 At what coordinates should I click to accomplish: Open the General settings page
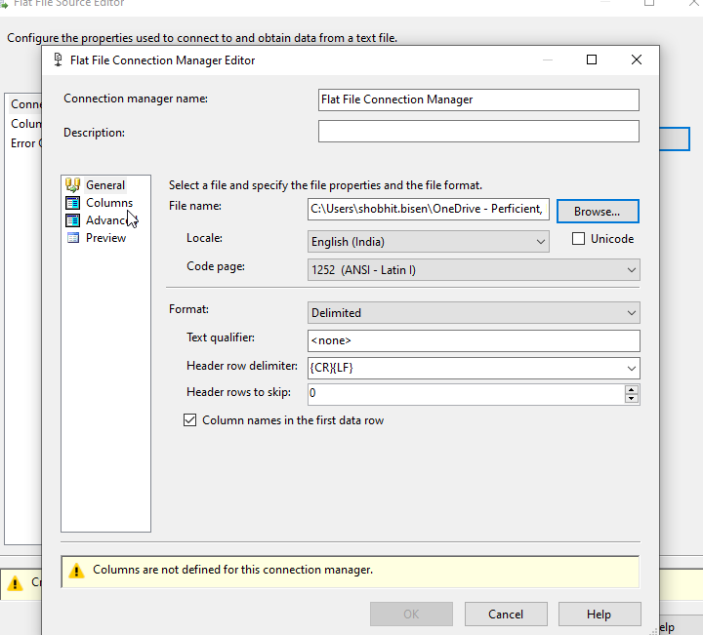click(105, 185)
